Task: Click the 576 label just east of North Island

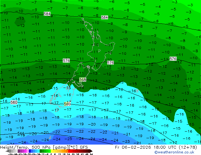Action: [110, 63]
